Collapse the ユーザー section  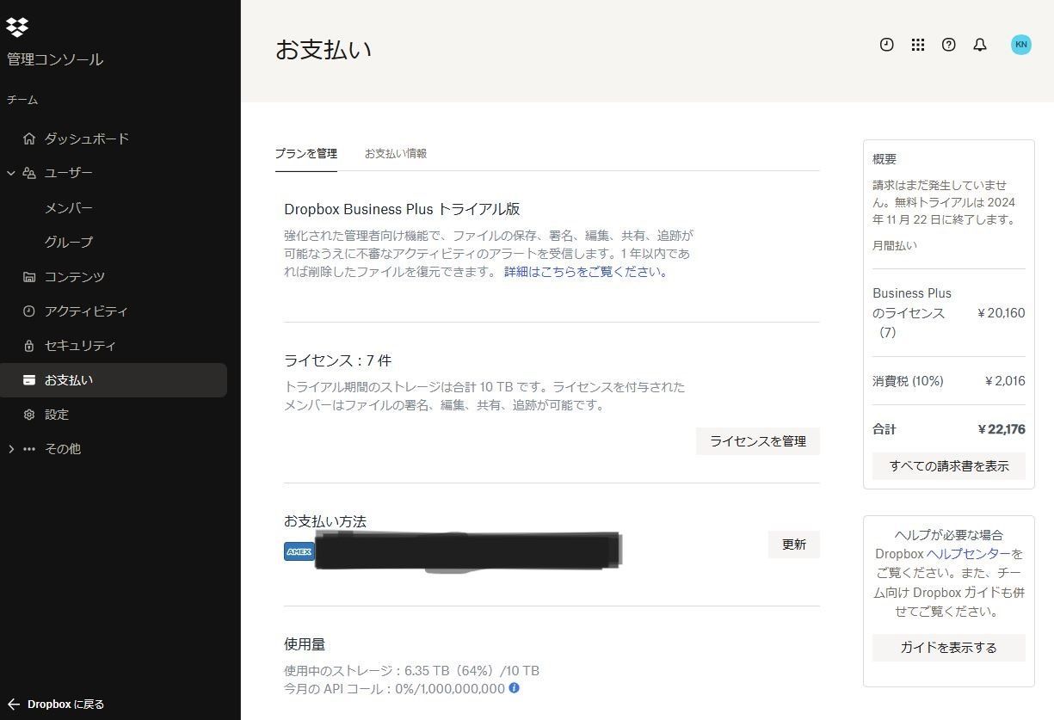coord(11,172)
